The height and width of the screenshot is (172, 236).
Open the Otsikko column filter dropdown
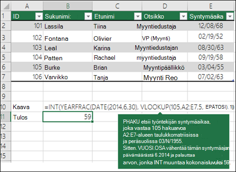[183, 16]
